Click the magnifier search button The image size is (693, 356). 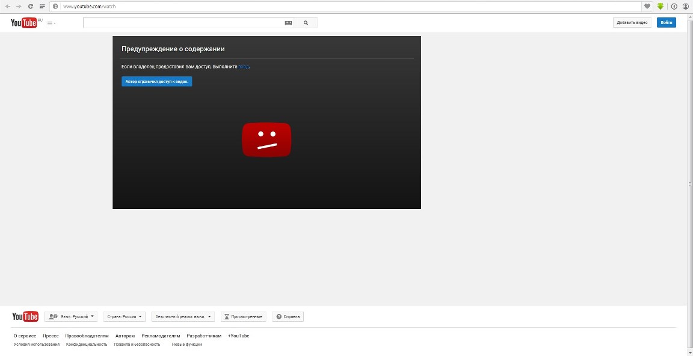click(x=306, y=23)
